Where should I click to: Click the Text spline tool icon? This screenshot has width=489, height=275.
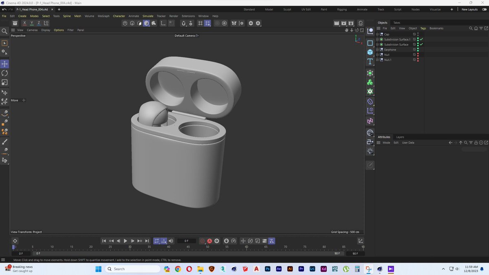(x=370, y=62)
